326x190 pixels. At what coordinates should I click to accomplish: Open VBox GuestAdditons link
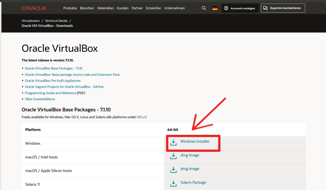[x=40, y=99]
